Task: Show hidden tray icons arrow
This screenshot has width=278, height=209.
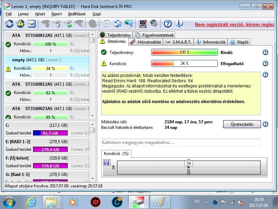Action: [206, 202]
